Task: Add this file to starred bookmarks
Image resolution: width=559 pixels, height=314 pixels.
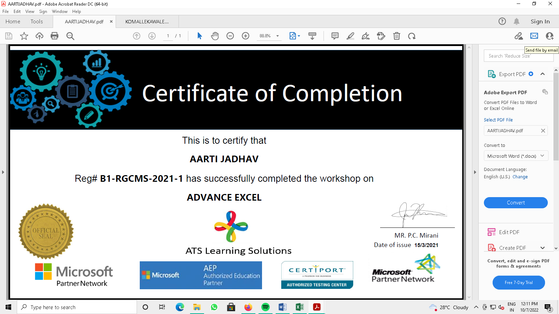Action: (x=24, y=36)
